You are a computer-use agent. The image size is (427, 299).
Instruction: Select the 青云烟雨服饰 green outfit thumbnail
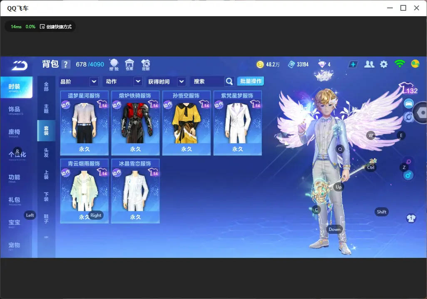[x=84, y=191]
